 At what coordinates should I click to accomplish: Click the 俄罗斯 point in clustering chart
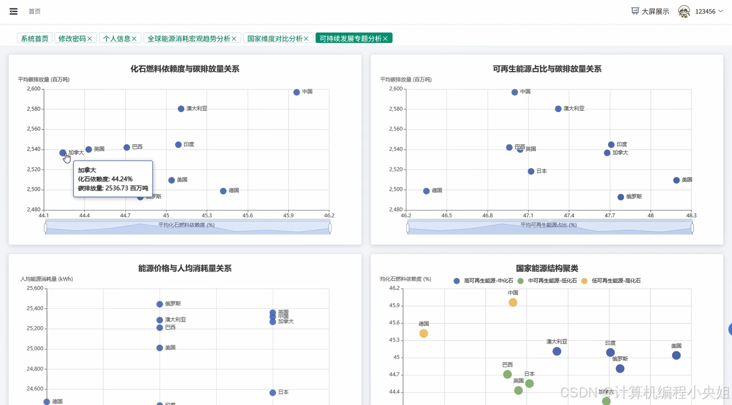click(620, 369)
